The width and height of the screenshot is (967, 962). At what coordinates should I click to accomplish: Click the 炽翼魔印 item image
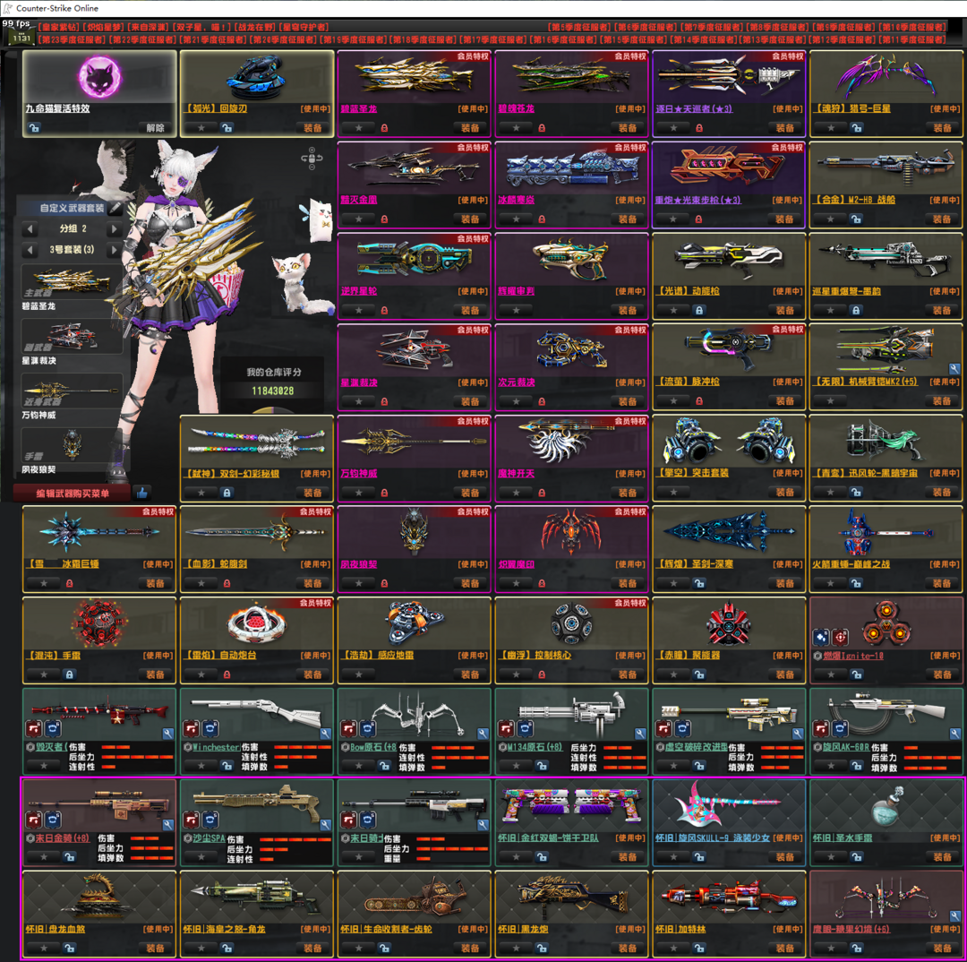point(571,531)
